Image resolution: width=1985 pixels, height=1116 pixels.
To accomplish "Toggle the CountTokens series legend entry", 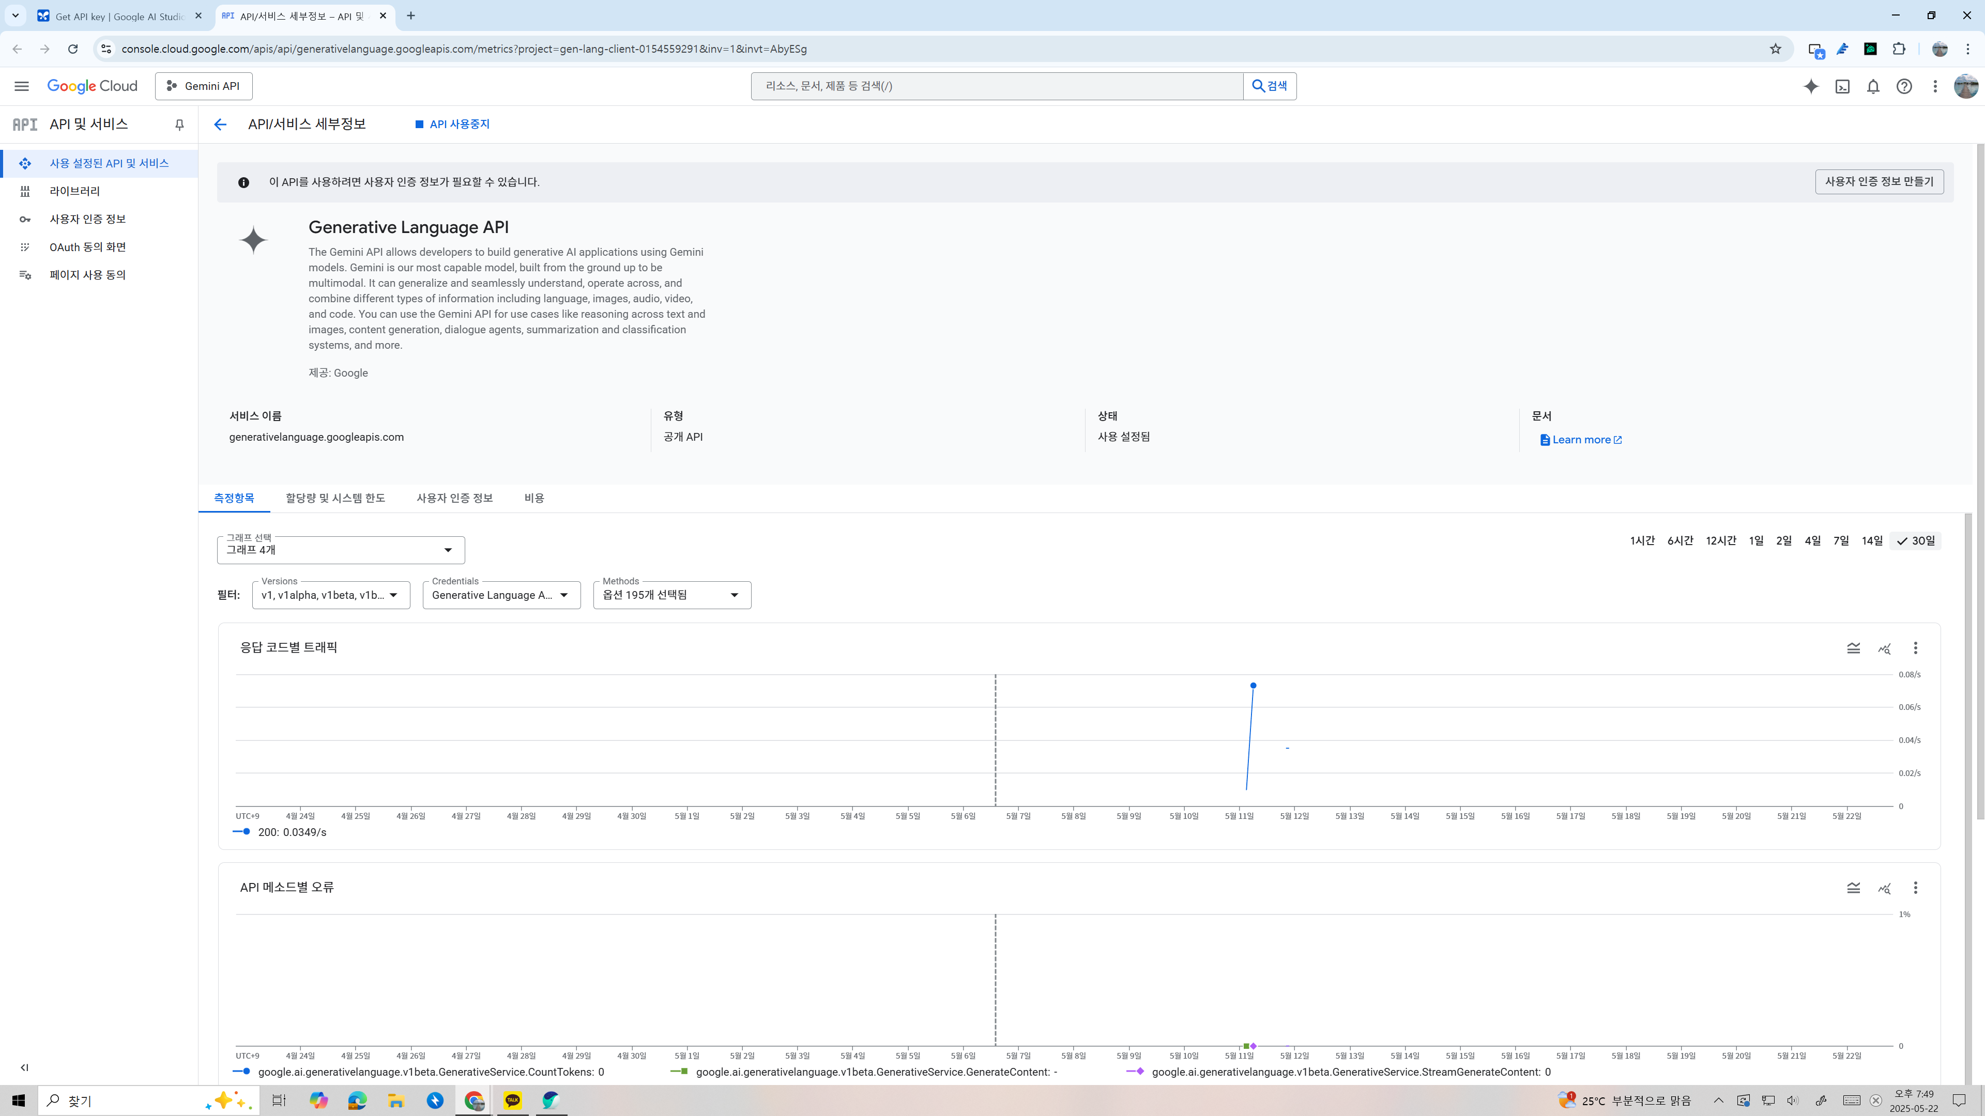I will (x=418, y=1072).
